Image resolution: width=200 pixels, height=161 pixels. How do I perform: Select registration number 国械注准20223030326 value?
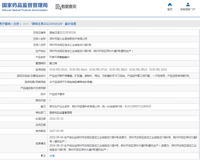(x=62, y=32)
